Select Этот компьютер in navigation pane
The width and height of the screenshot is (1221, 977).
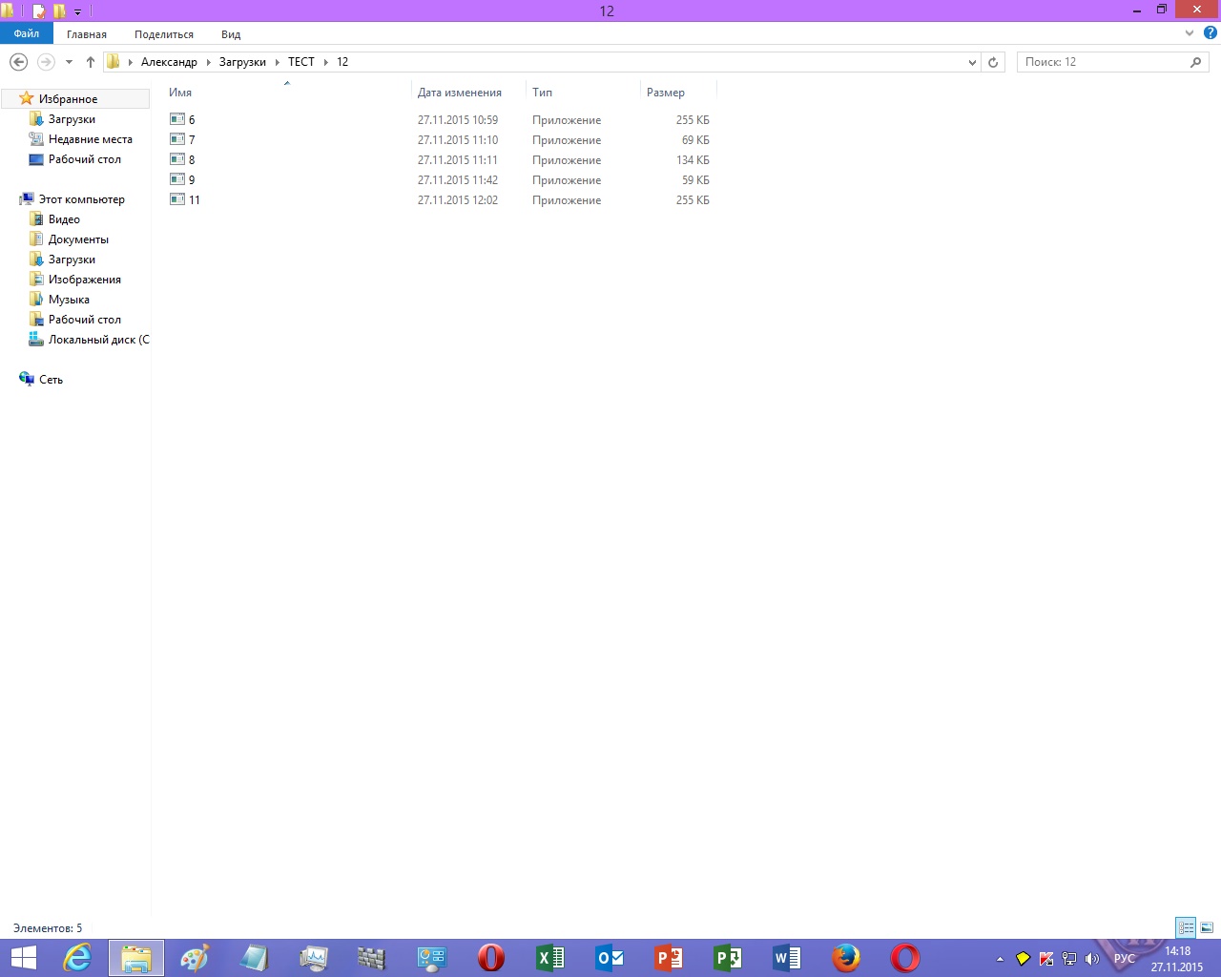82,199
